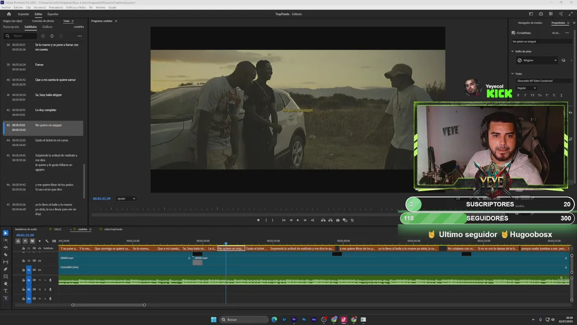
Task: Open the Regular font style dropdown
Action: pos(527,88)
